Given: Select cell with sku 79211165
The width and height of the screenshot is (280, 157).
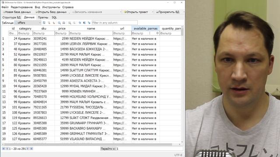Looking at the screenshot, I should pyautogui.click(x=44, y=107).
